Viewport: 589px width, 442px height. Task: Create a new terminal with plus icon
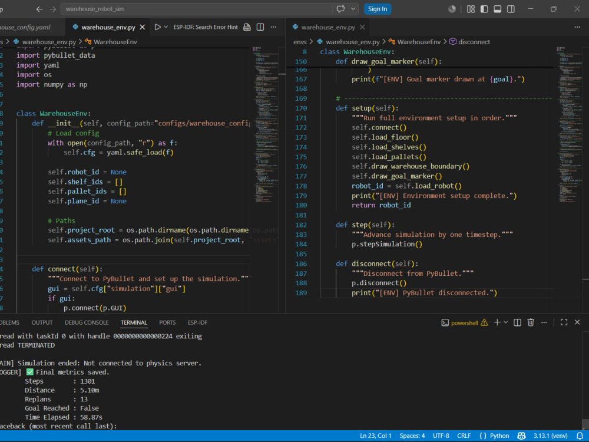point(497,322)
